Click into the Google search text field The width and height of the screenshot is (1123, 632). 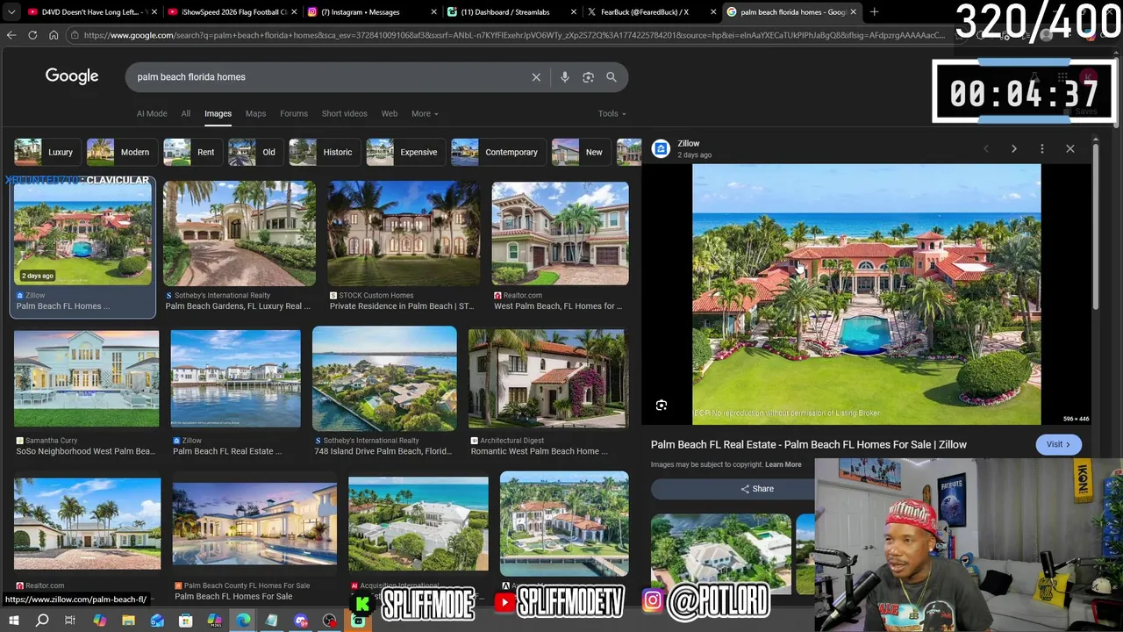click(329, 77)
